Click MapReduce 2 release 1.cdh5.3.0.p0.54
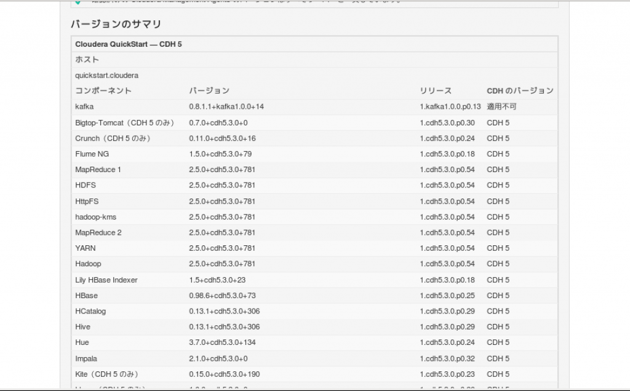The height and width of the screenshot is (391, 630). coord(448,233)
